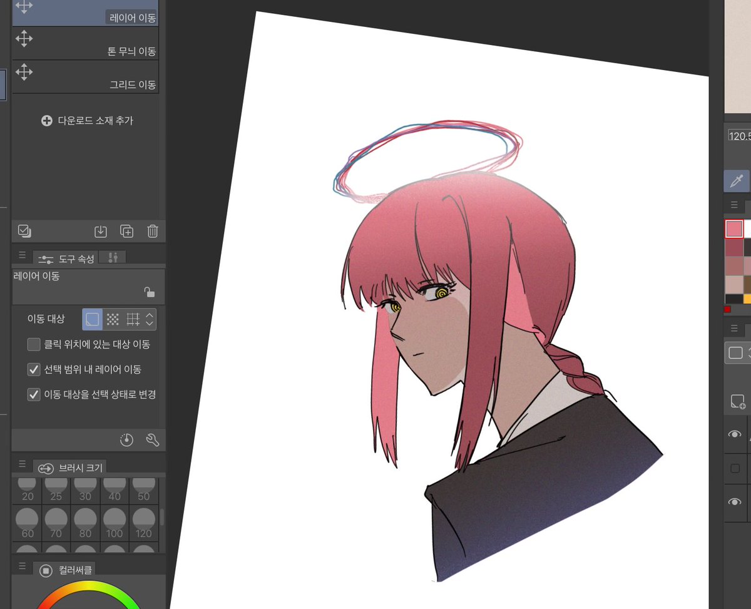Switch to the 컬러써클 tab
Viewport: 751px width, 609px height.
(x=66, y=570)
